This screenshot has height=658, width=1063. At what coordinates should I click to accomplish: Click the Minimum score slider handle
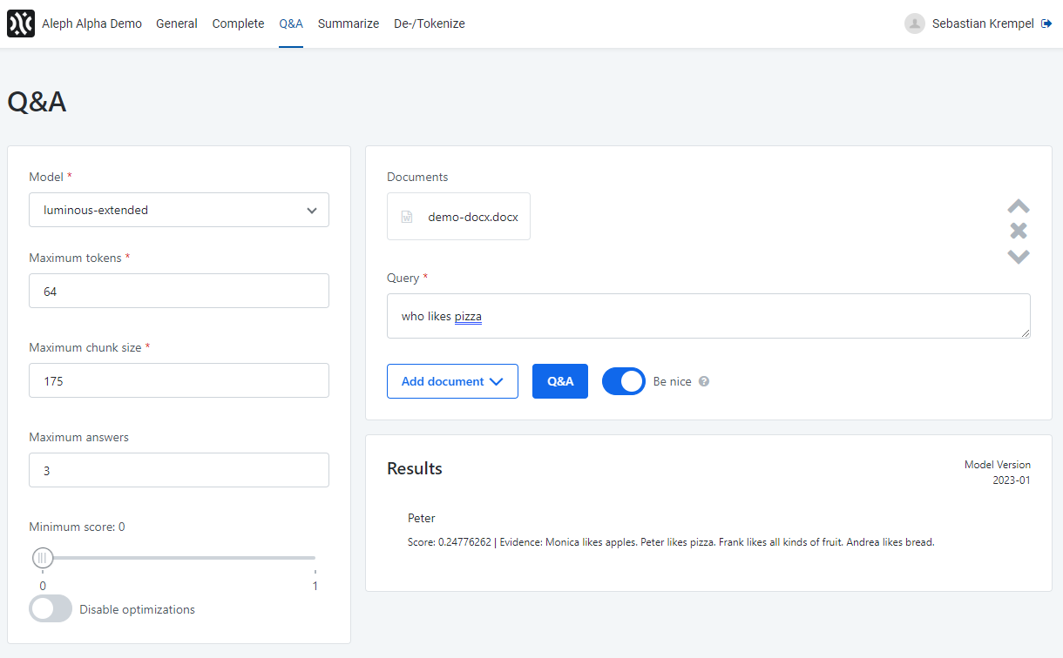(x=43, y=558)
